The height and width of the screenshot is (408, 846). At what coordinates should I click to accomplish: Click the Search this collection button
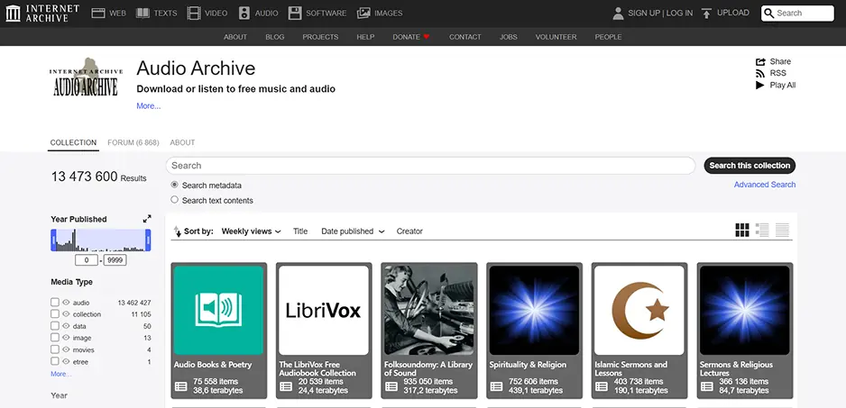coord(749,166)
